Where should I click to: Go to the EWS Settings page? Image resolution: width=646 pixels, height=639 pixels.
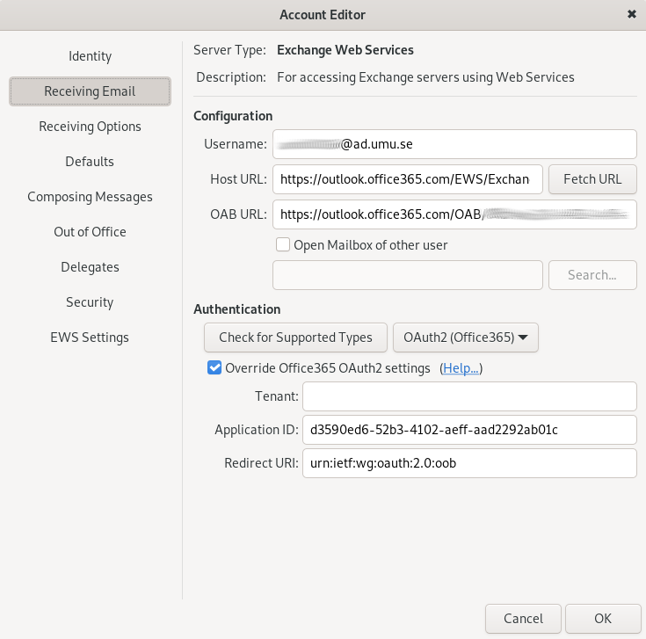click(90, 338)
